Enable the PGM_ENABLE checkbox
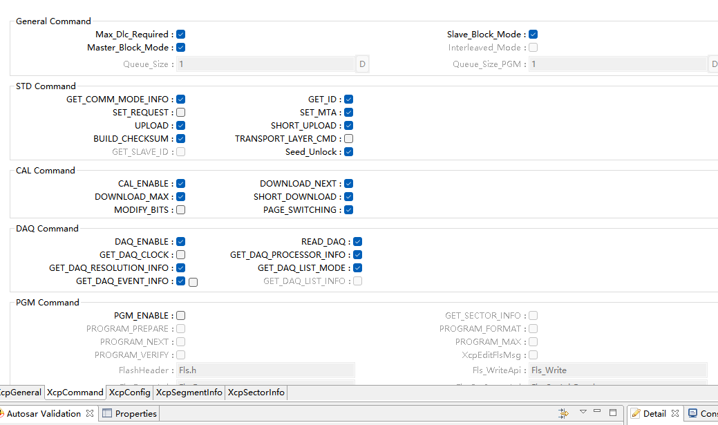The height and width of the screenshot is (425, 718). (180, 316)
